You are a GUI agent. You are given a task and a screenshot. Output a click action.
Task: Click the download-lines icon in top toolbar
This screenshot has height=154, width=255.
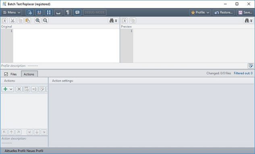[39, 12]
